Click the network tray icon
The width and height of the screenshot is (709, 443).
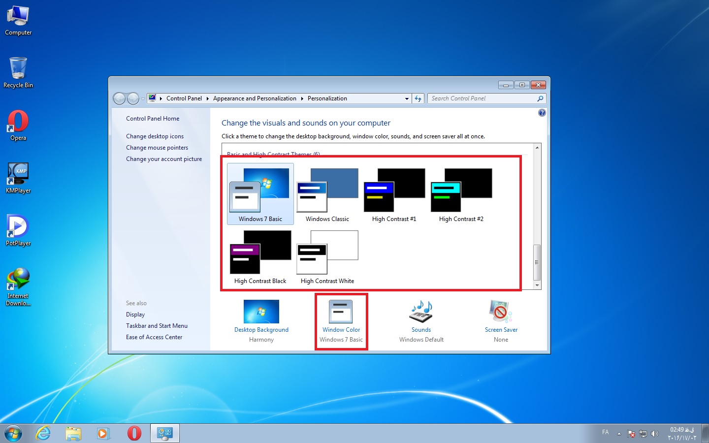pyautogui.click(x=643, y=434)
